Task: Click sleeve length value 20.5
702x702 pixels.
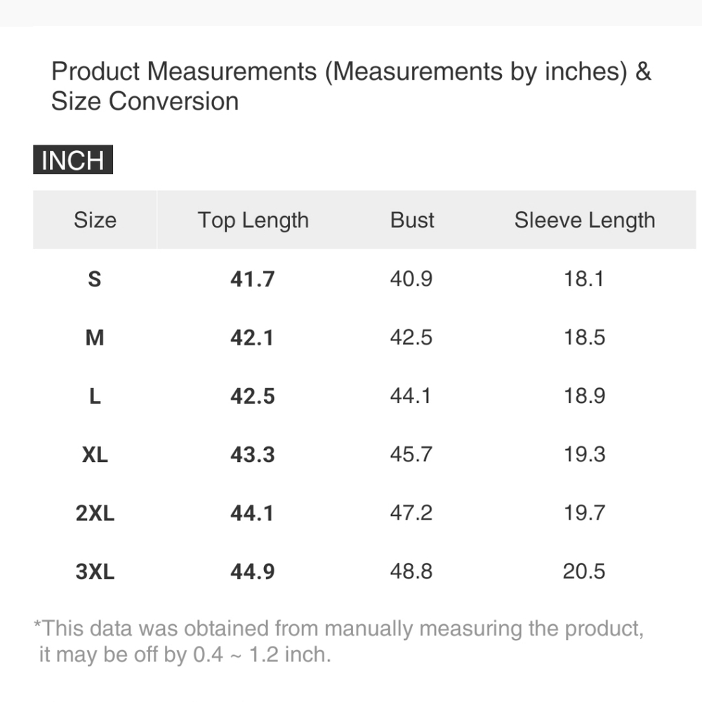Action: coord(584,571)
